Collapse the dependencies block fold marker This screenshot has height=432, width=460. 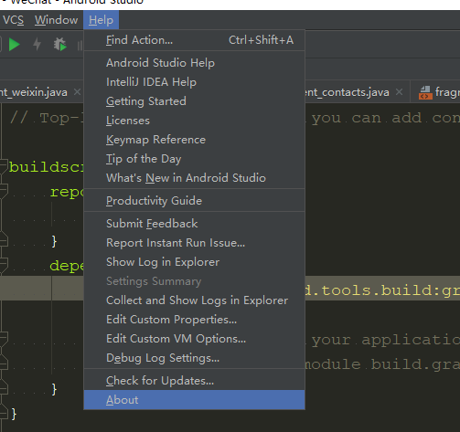pyautogui.click(x=3, y=265)
